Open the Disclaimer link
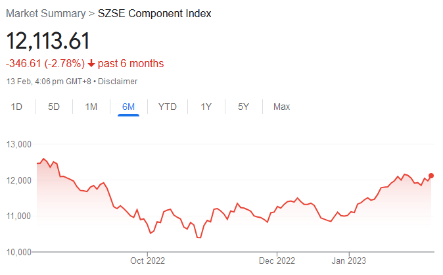The width and height of the screenshot is (443, 275). point(119,81)
